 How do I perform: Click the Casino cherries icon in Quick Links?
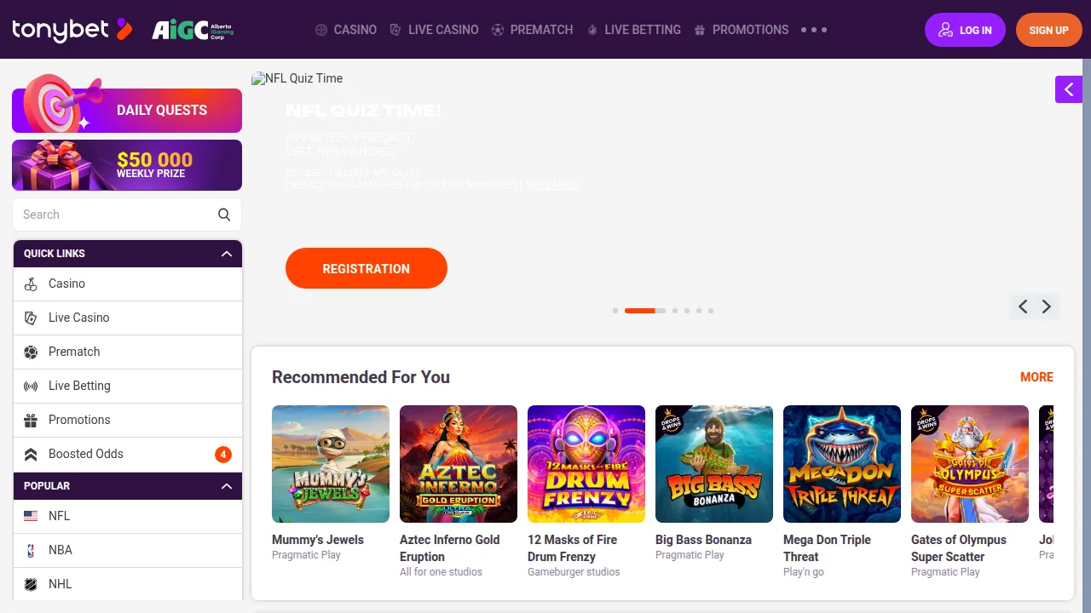click(x=31, y=284)
